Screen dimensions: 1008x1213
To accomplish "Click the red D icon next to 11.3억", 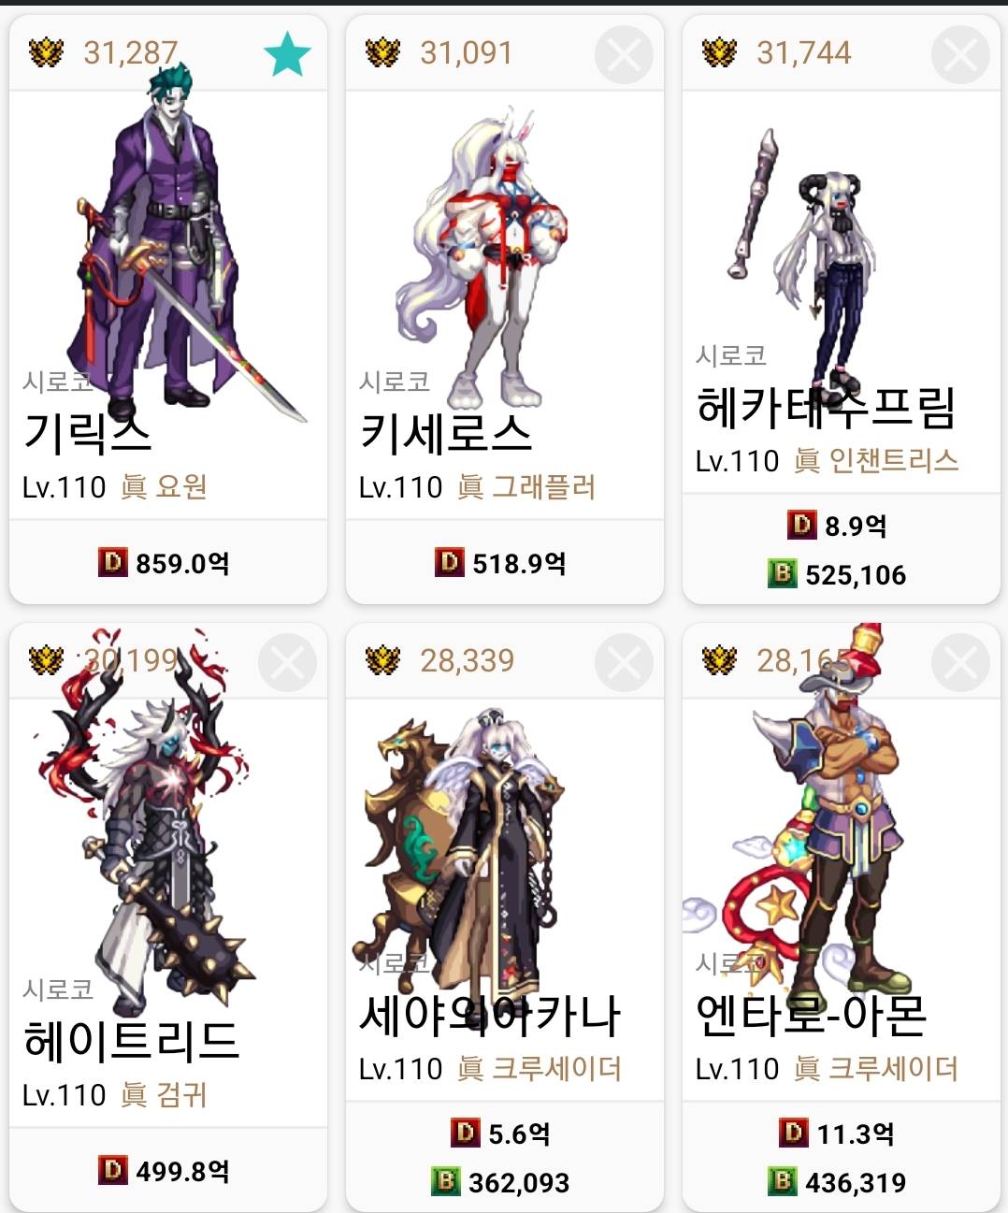I will pos(793,1133).
